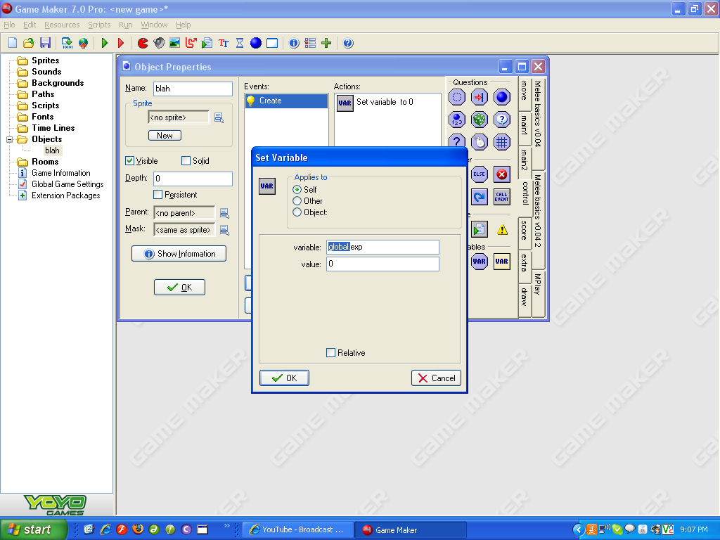Select the Check Object question action
Viewport: 720px width, 540px height.
tap(502, 97)
